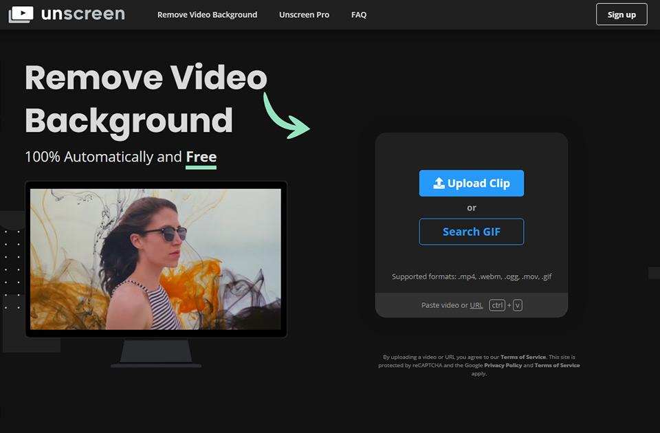Click the demo video on the monitor
660x433 pixels.
(156, 259)
